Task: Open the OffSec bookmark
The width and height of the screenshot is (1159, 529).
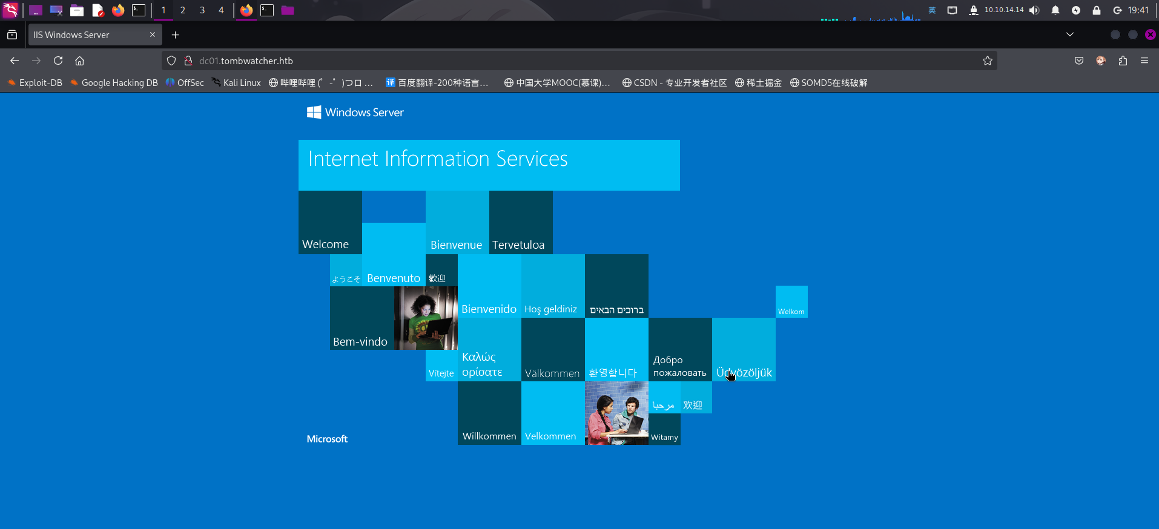Action: (x=185, y=83)
